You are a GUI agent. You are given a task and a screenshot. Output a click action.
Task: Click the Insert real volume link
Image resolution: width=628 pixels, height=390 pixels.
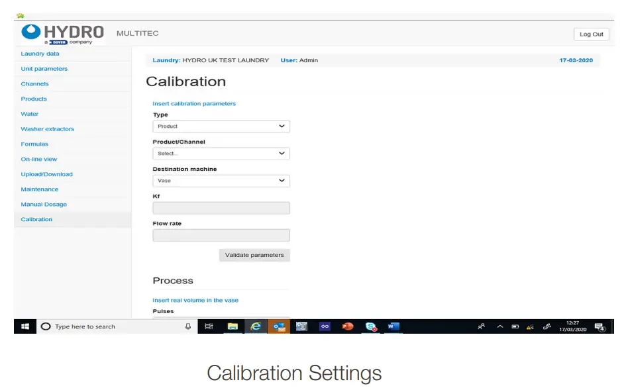tap(195, 299)
